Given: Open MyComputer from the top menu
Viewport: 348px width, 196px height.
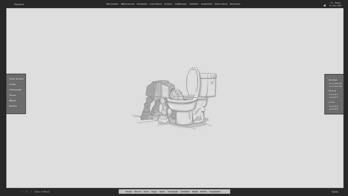Looking at the screenshot, I should 112,3.
